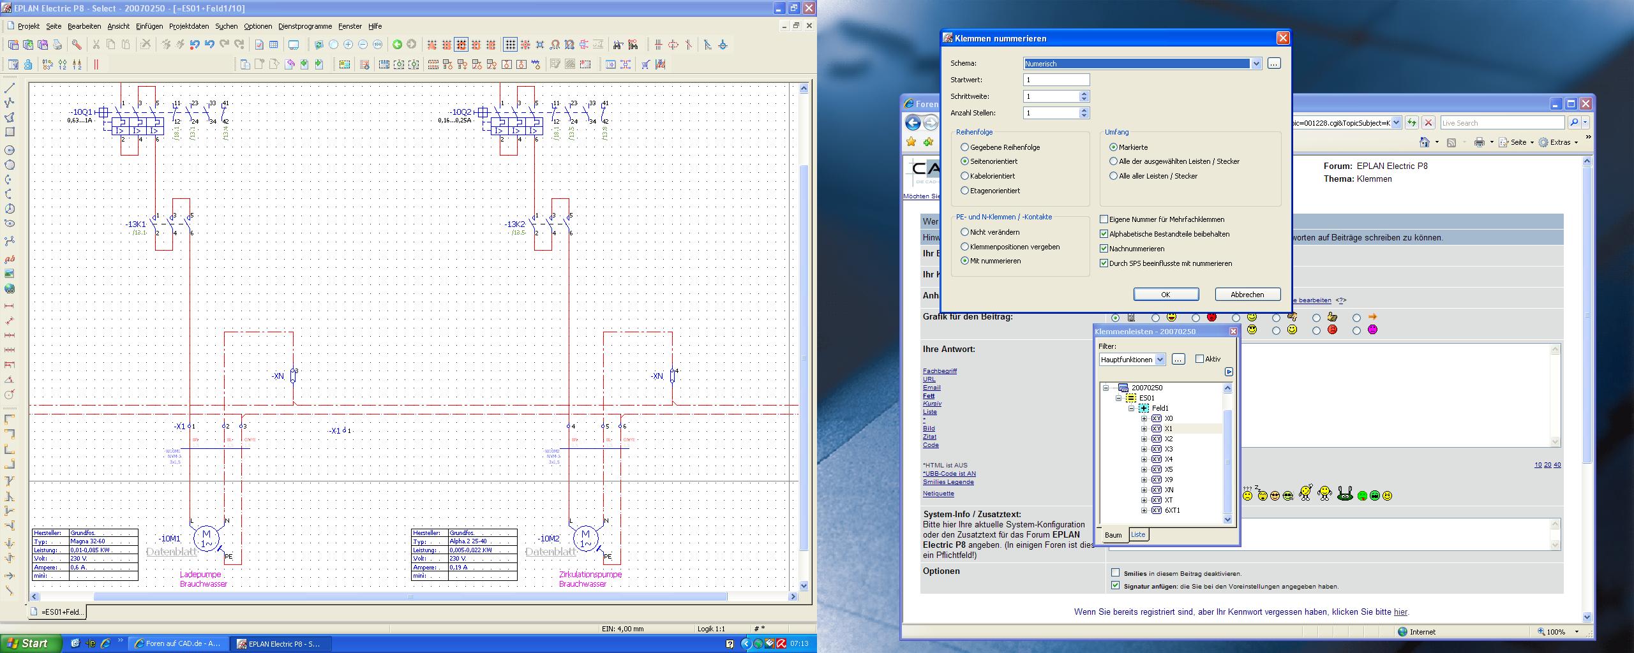The height and width of the screenshot is (653, 1634).
Task: Collapse the ES01 tree node
Action: coord(1118,398)
